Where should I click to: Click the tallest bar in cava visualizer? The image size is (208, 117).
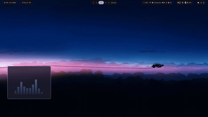[36, 87]
